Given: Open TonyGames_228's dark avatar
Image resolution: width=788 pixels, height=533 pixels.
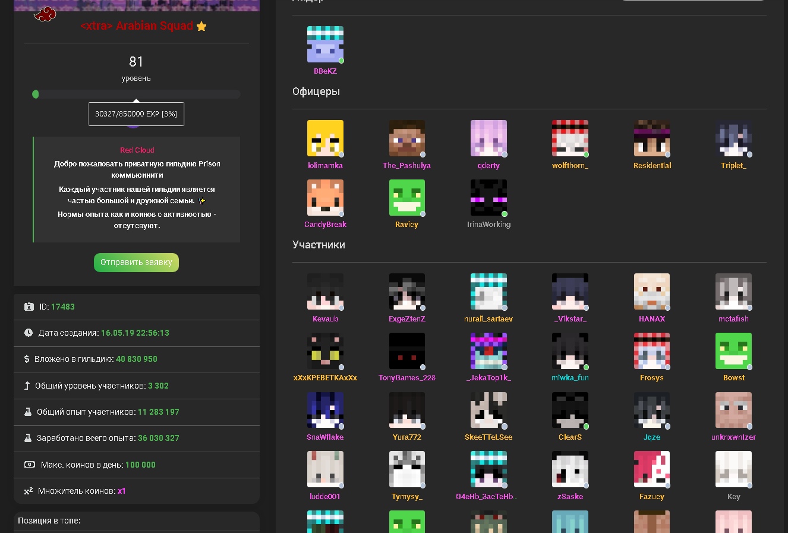Looking at the screenshot, I should (x=406, y=351).
